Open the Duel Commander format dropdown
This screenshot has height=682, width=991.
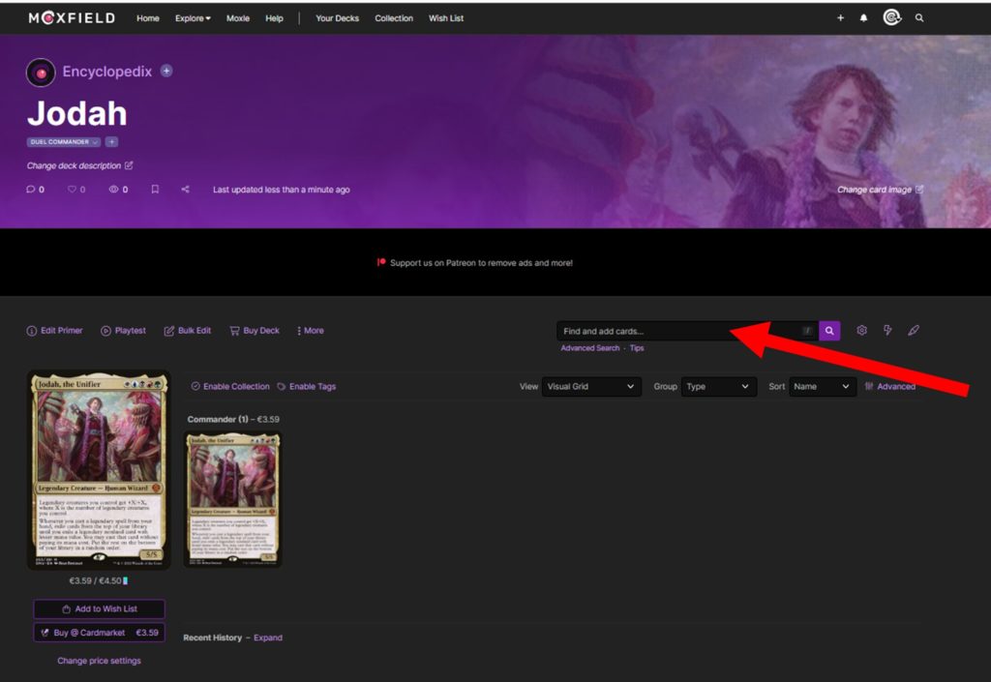tap(63, 142)
